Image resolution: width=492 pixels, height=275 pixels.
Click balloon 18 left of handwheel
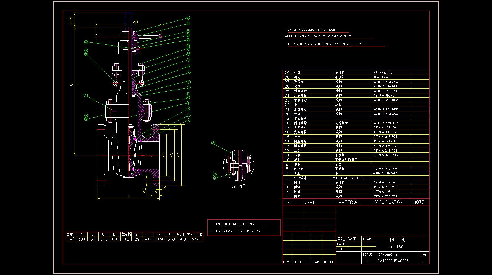click(x=86, y=42)
